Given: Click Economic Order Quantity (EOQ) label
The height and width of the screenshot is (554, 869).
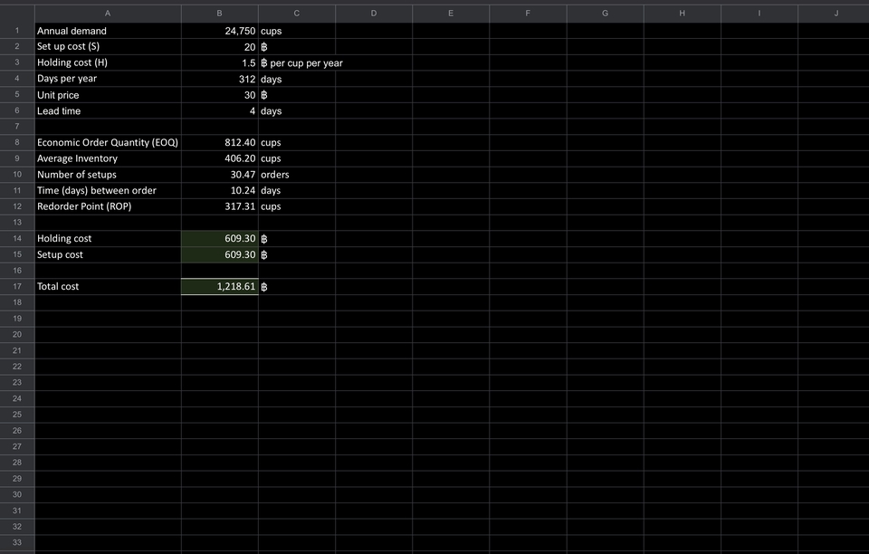Looking at the screenshot, I should 108,142.
